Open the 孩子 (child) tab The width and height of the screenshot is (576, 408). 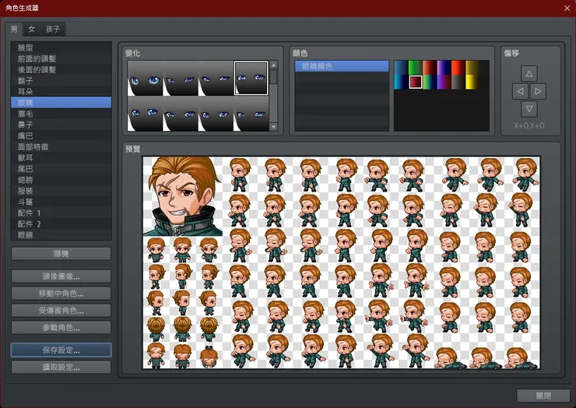point(53,30)
